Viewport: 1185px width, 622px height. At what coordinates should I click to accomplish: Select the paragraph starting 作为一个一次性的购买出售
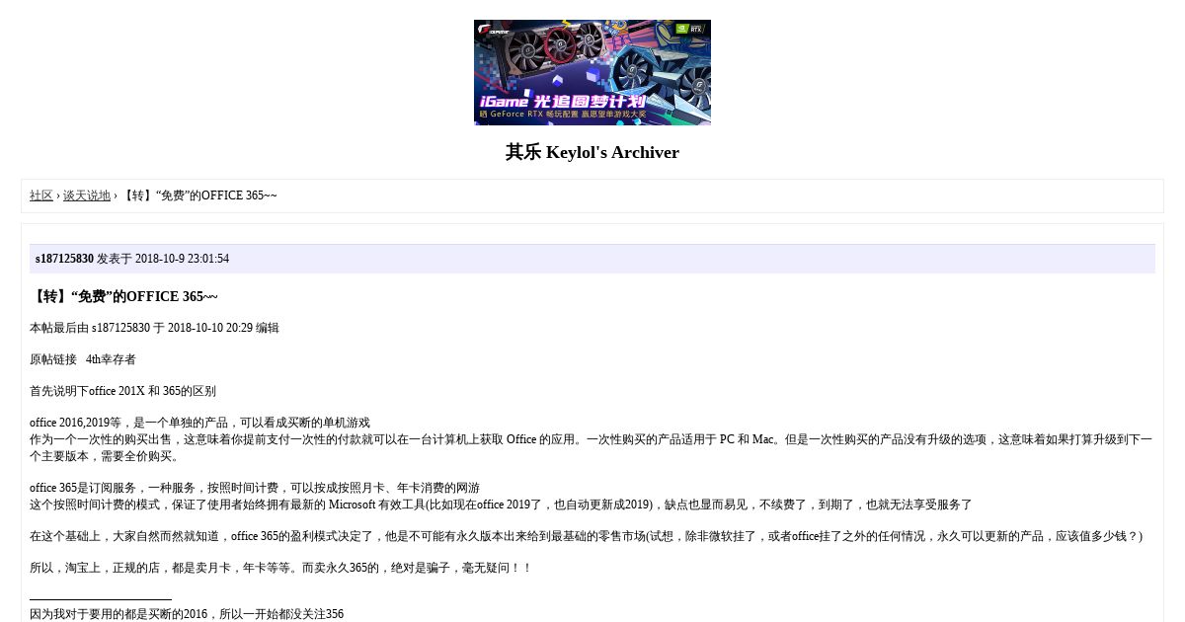591,447
